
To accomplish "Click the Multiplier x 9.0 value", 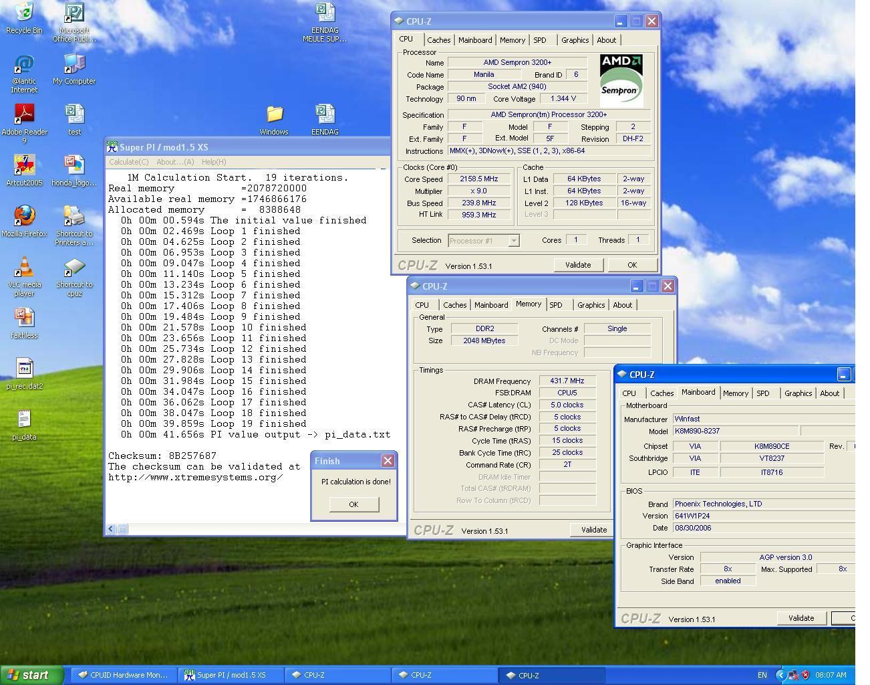I will (x=479, y=191).
